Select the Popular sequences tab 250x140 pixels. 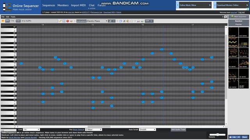239,24
